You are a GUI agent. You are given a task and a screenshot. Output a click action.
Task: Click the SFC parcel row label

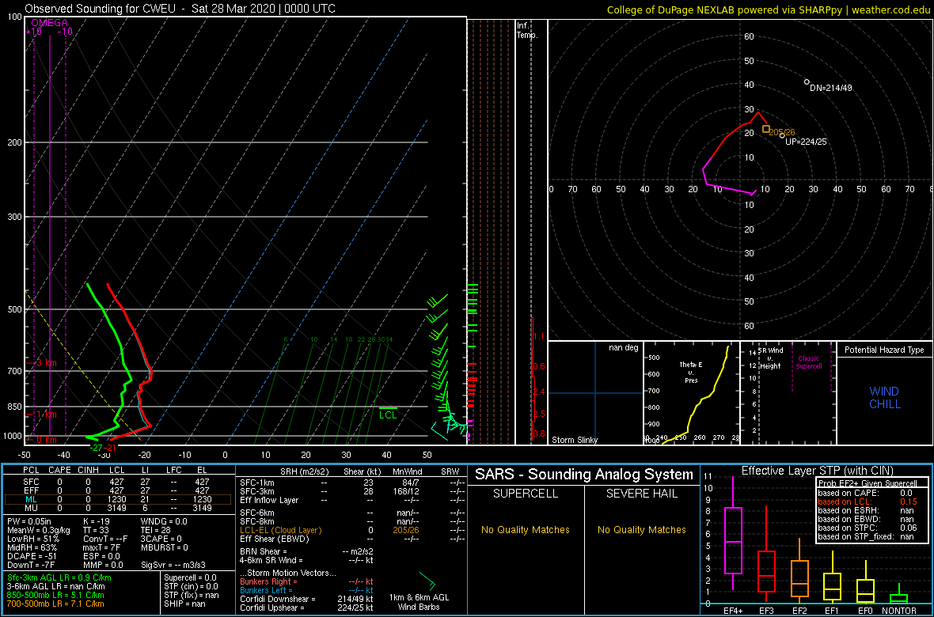coord(32,481)
